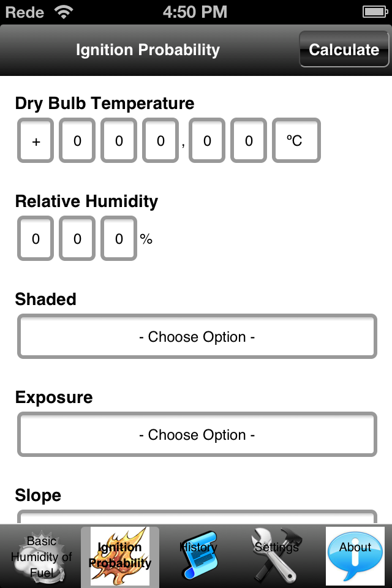Image resolution: width=392 pixels, height=588 pixels.
Task: Switch the °C temperature unit box
Action: 296,140
